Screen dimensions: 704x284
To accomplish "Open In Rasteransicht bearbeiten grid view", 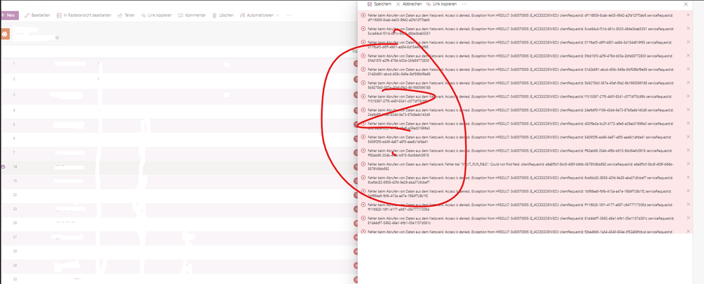I will tap(84, 15).
